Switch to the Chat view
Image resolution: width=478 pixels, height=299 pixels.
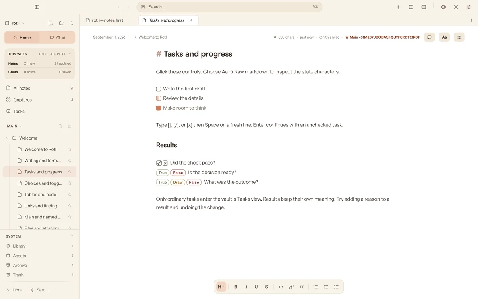click(x=57, y=37)
